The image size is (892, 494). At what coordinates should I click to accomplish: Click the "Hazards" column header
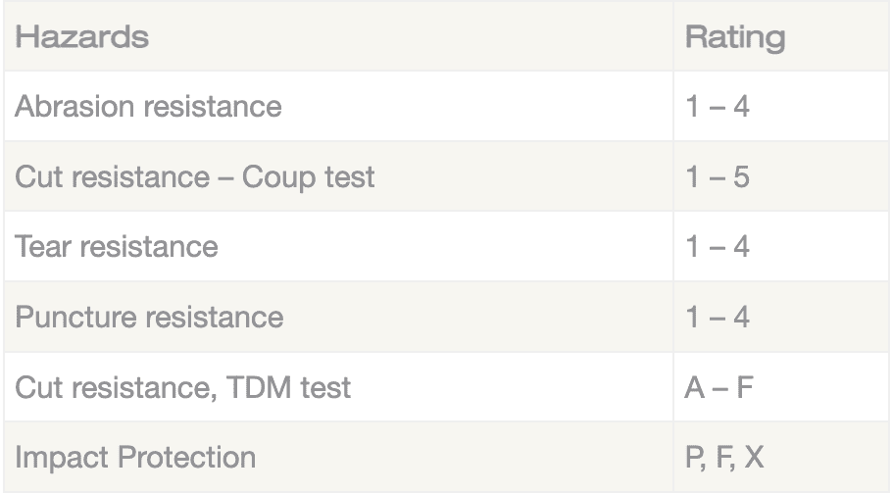point(82,38)
